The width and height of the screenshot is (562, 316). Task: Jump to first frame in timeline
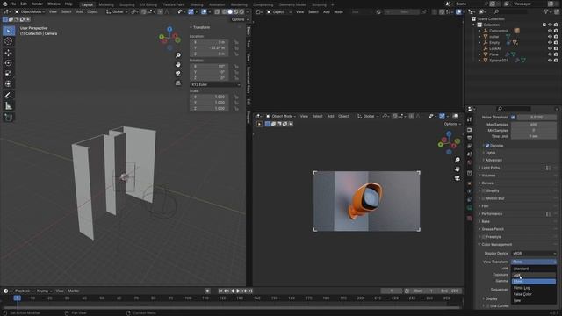pos(220,291)
